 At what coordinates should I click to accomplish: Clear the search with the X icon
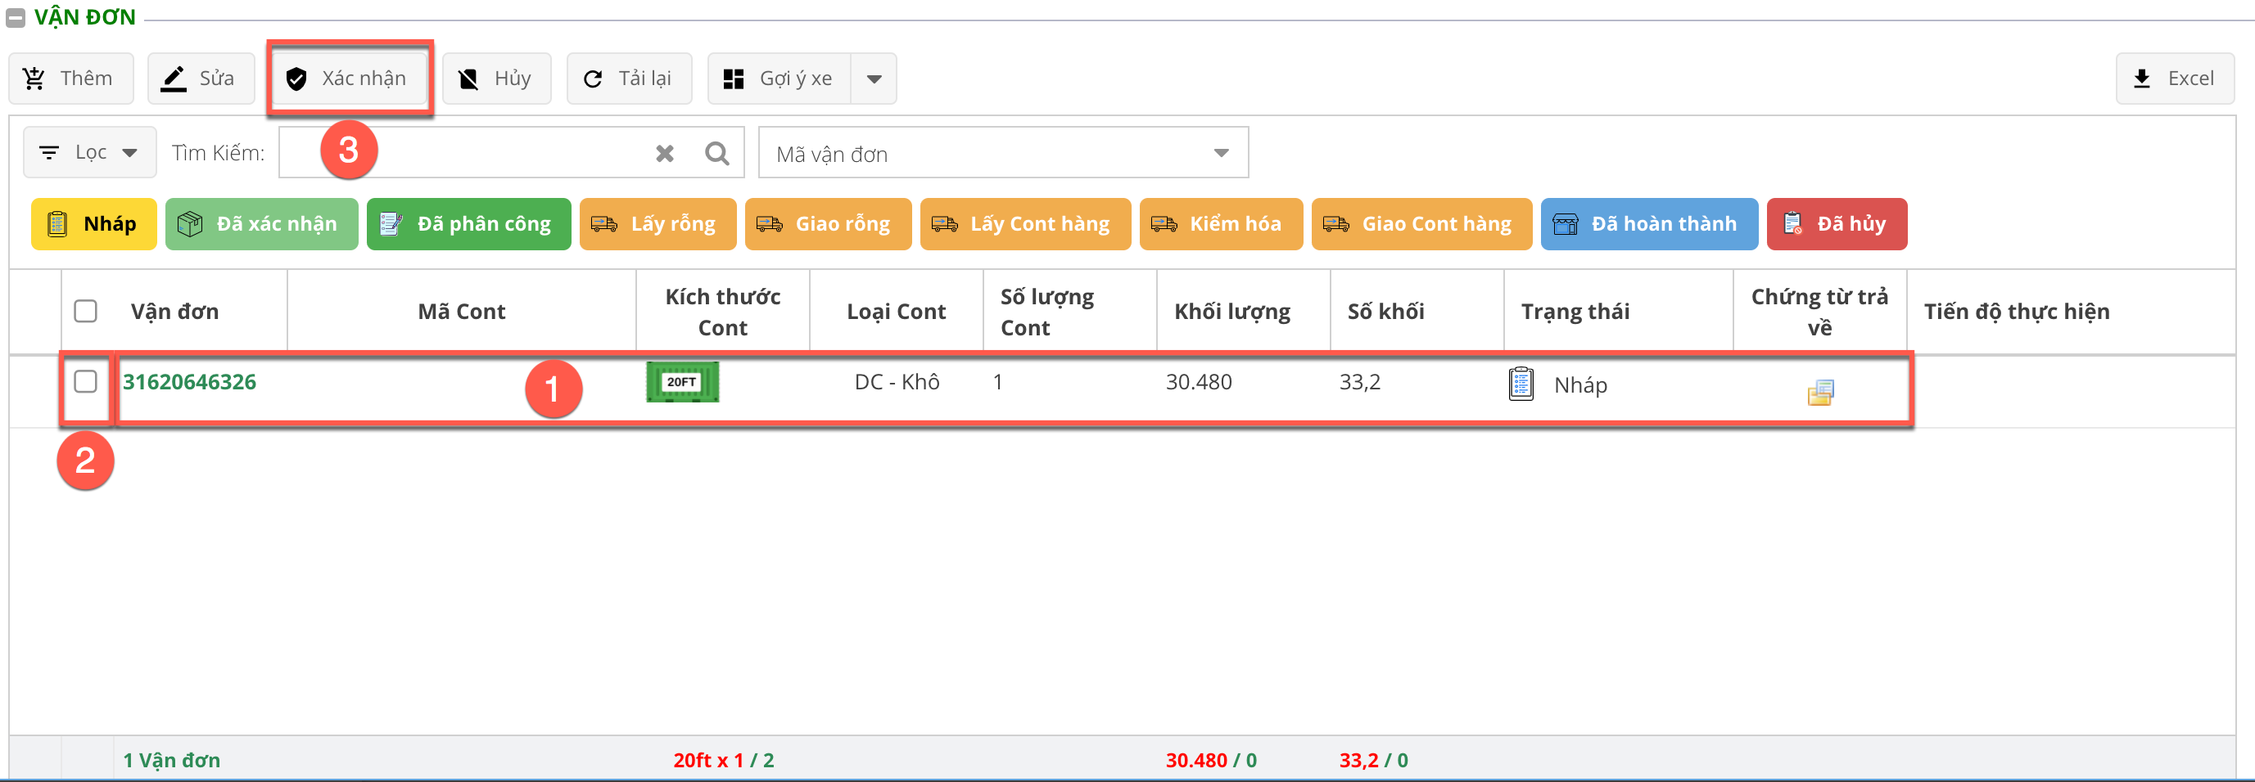click(664, 153)
